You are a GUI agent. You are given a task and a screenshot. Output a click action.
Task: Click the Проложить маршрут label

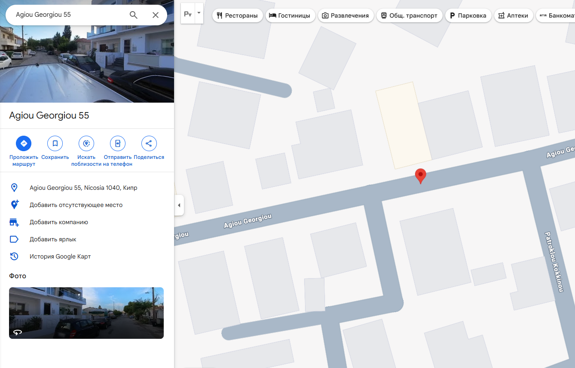[x=24, y=161]
